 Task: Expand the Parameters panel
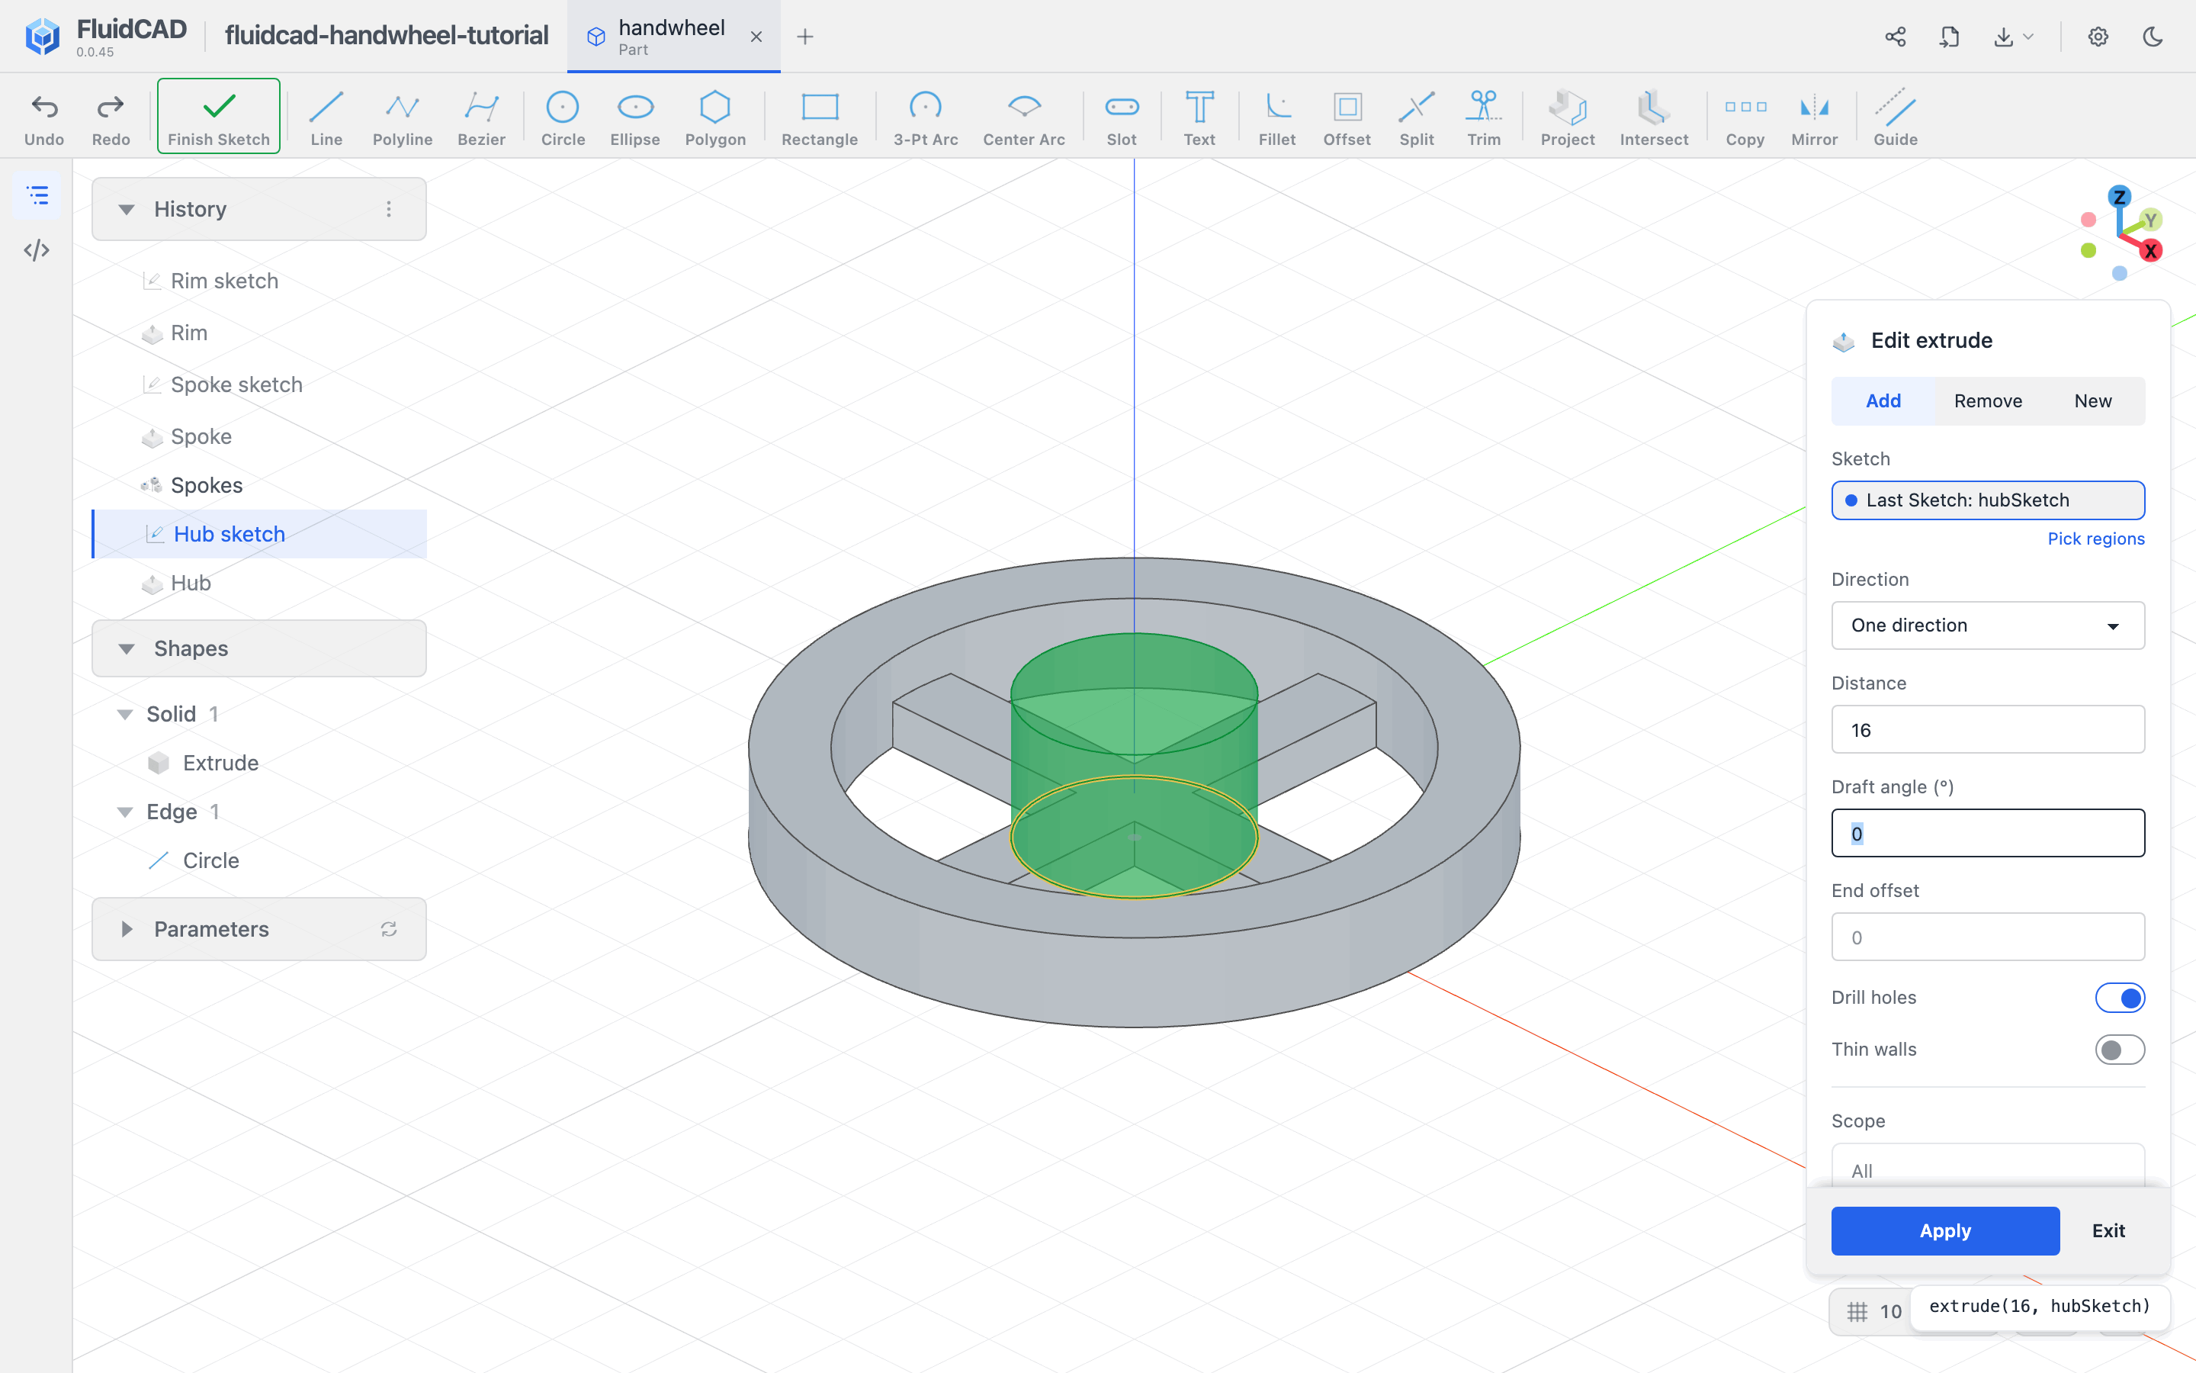[x=127, y=929]
